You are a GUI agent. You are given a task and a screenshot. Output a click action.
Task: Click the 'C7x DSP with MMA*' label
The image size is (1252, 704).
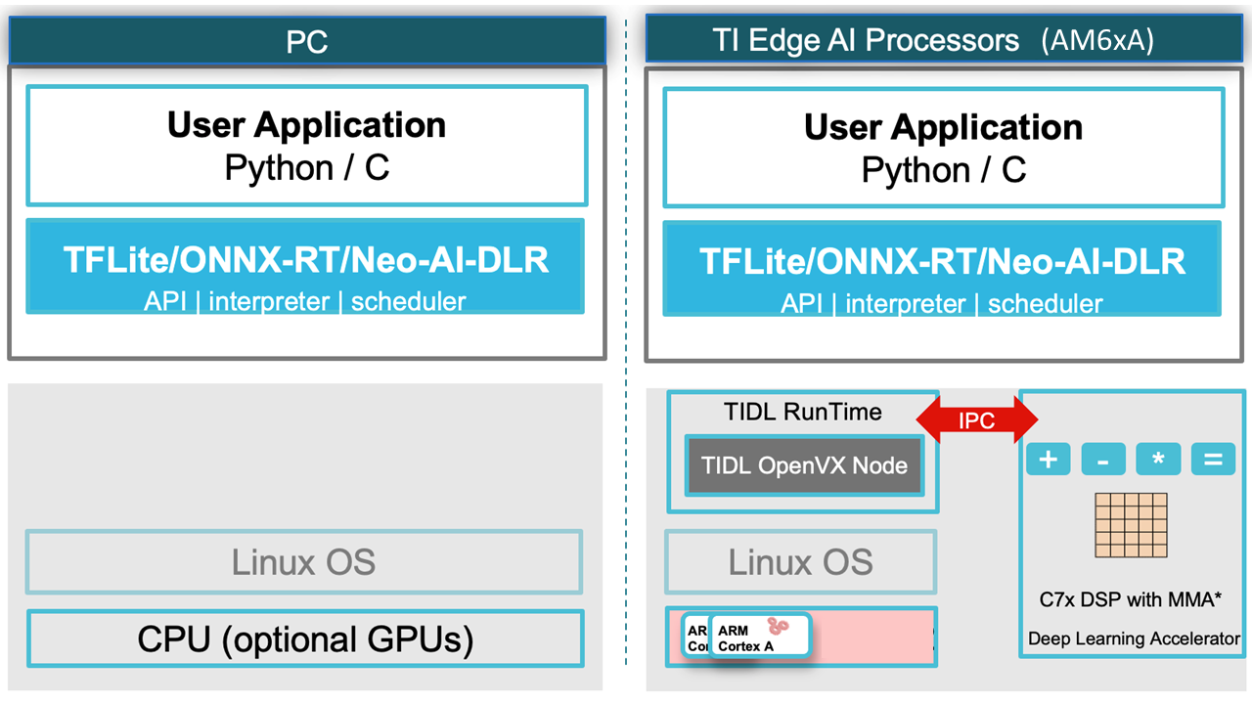pyautogui.click(x=1131, y=598)
